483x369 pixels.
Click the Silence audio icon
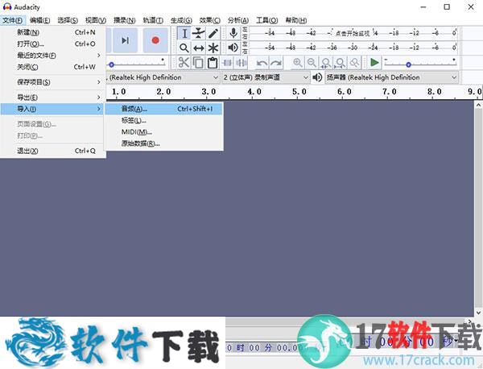(241, 63)
